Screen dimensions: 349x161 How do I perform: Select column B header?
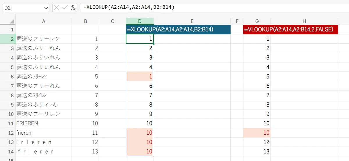tap(86, 21)
